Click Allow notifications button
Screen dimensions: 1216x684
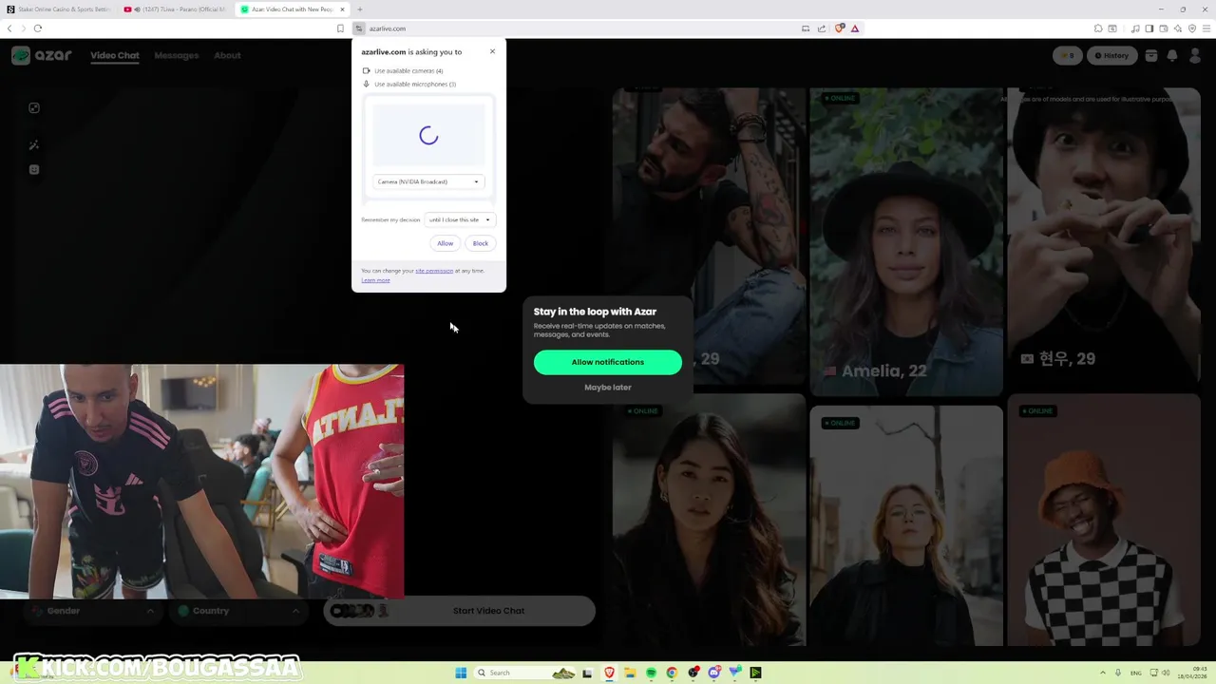point(608,362)
